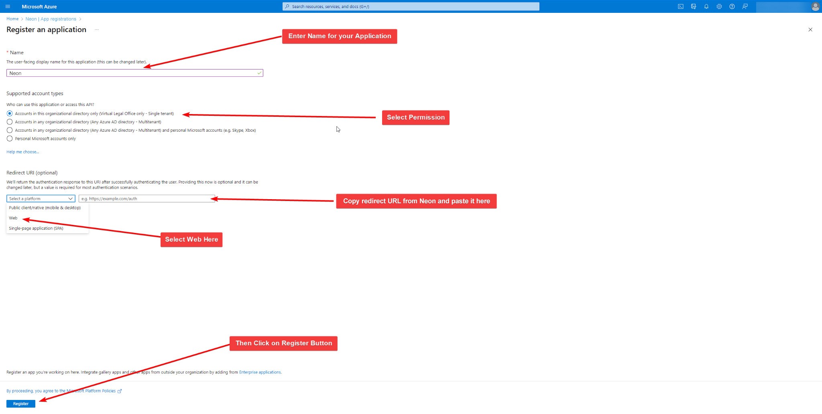Viewport: 822px width, 414px height.
Task: Open the Directories and subscriptions filter
Action: 694,6
